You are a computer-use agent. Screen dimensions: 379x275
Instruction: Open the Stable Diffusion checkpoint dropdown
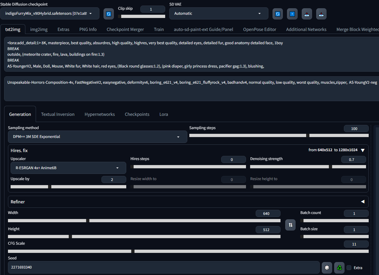click(x=50, y=14)
